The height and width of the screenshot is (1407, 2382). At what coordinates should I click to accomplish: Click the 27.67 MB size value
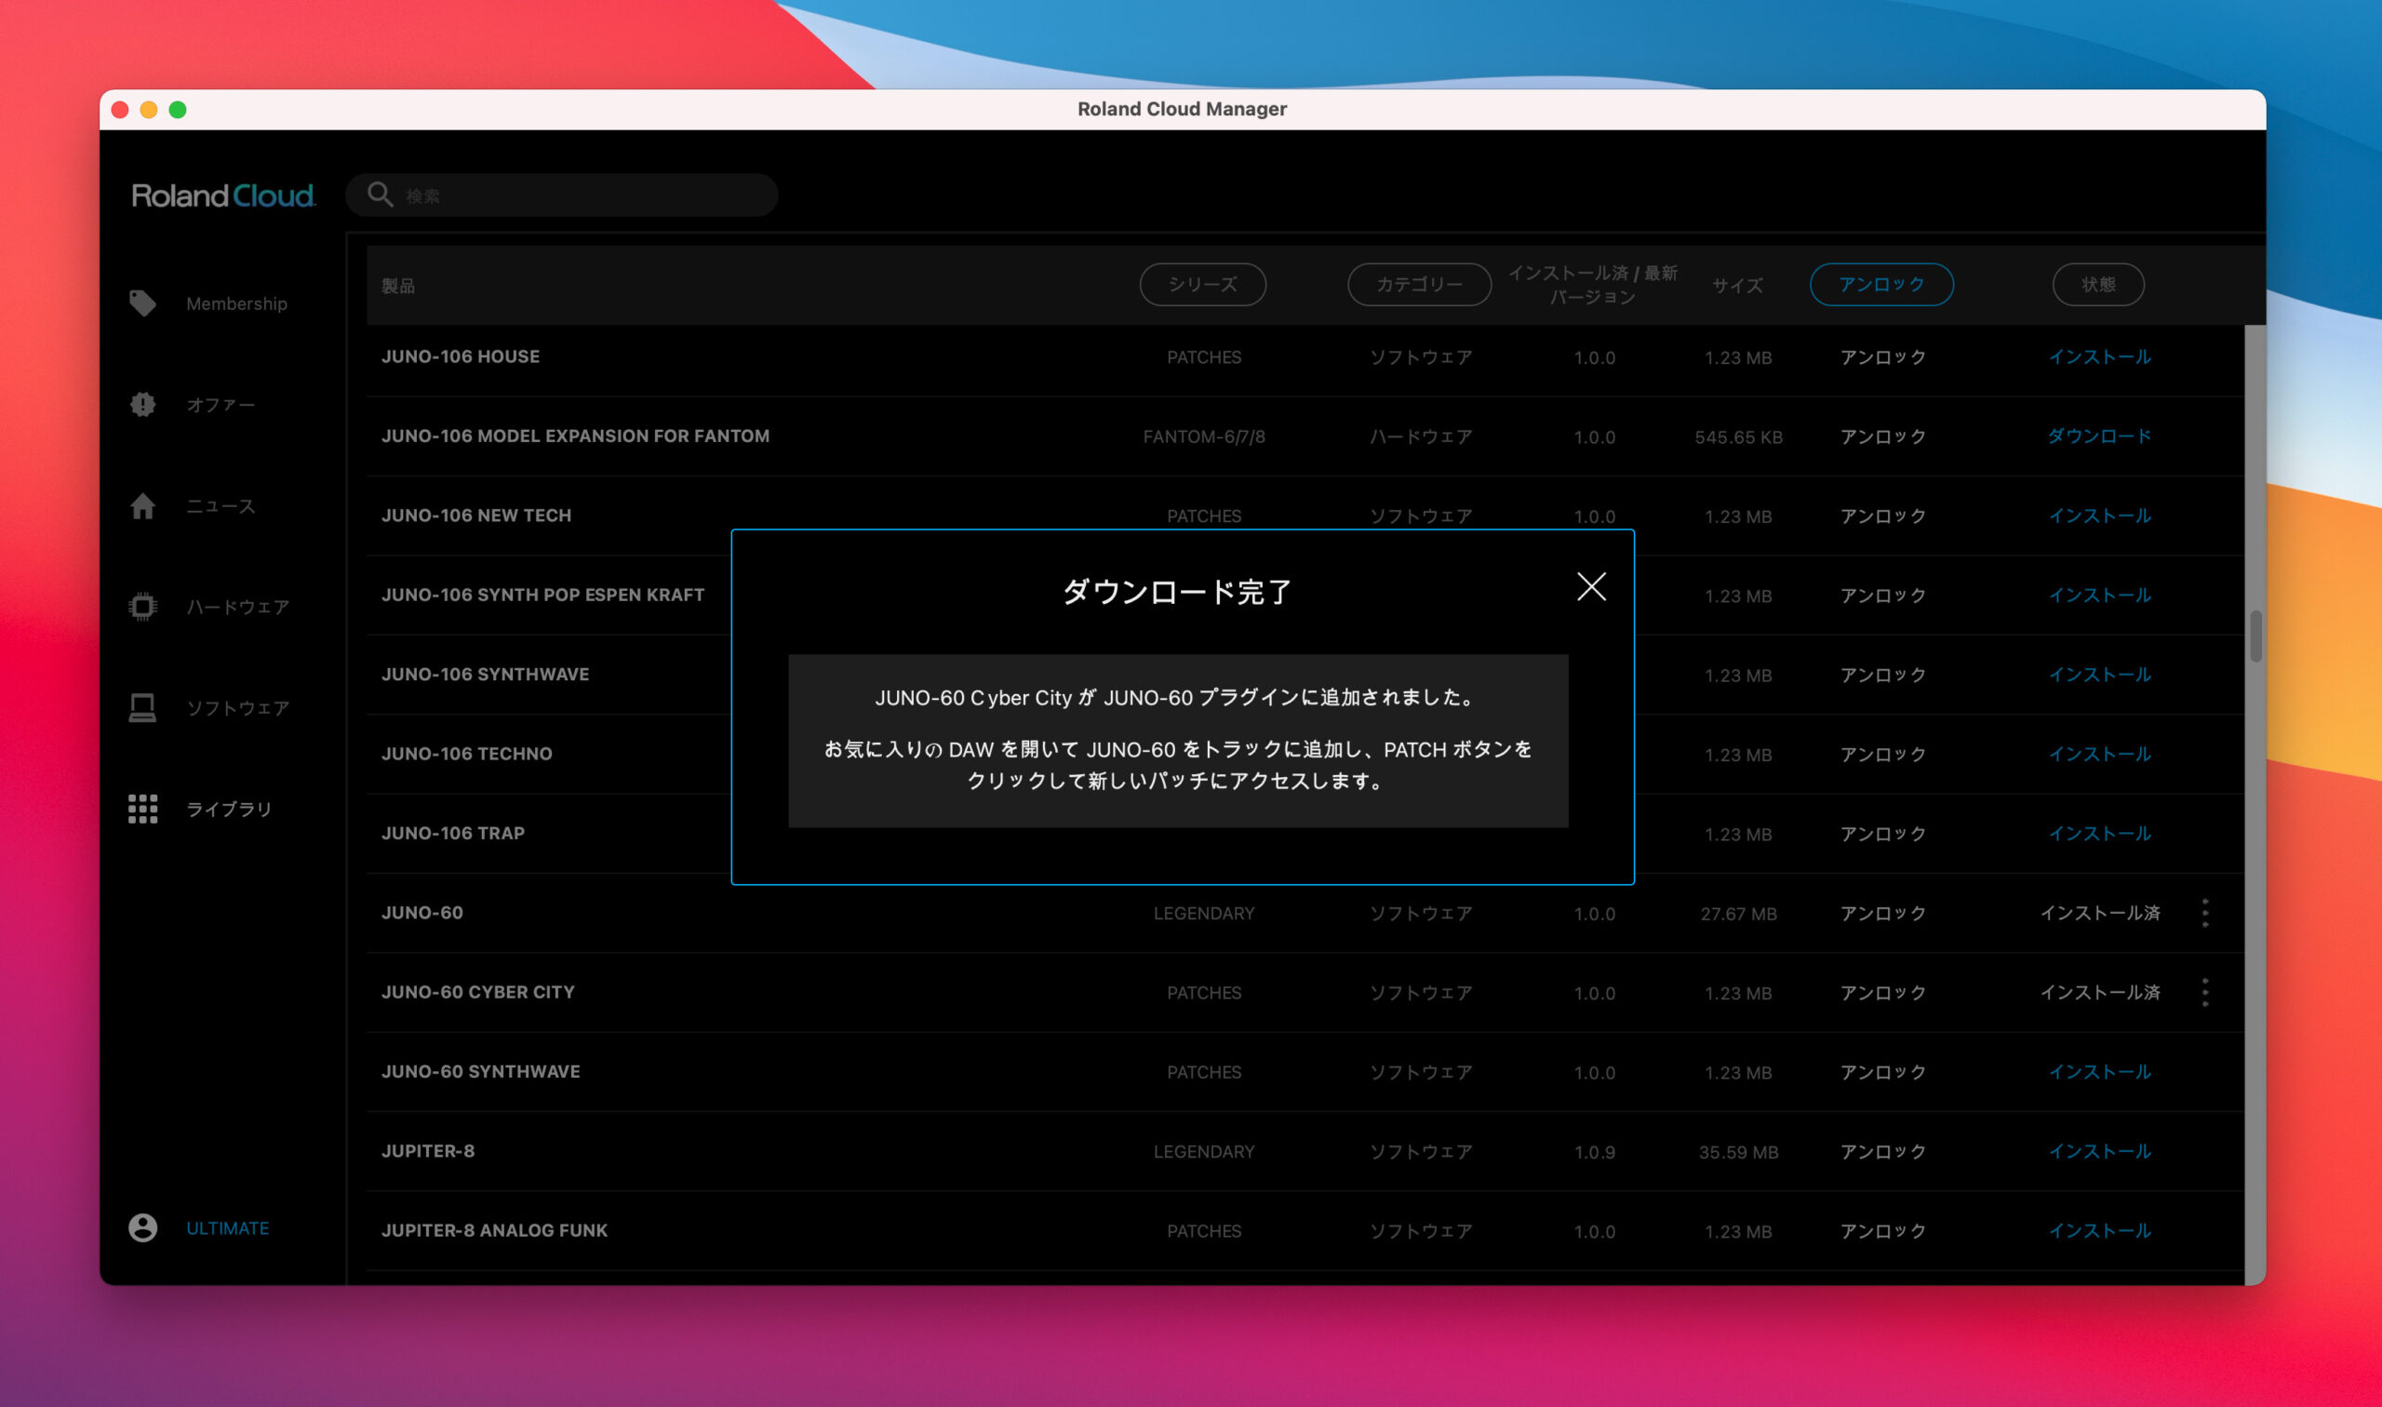[1738, 914]
